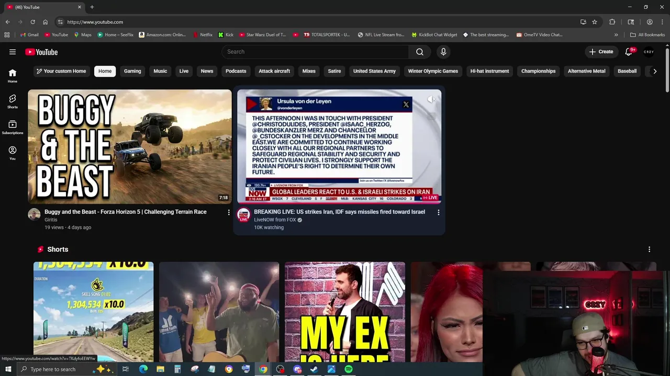Go to the YouTube logo home link
Screen dimensions: 670x376
[x=41, y=52]
